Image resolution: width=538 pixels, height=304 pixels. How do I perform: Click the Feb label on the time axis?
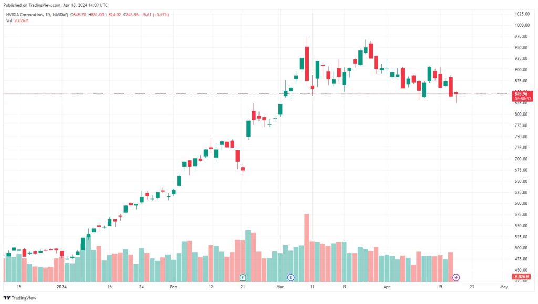click(173, 287)
